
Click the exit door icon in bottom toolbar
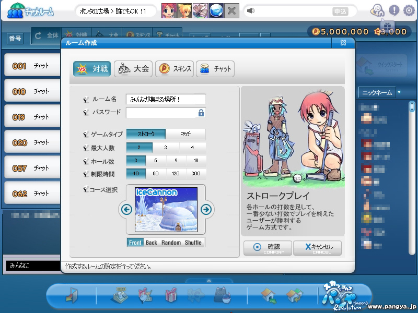click(71, 296)
